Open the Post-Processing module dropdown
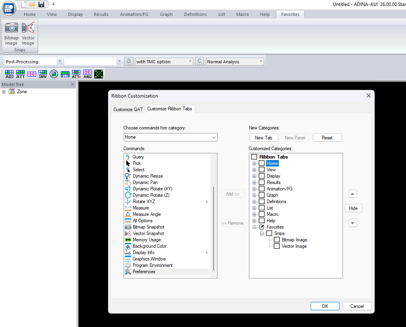The image size is (406, 327). [x=60, y=62]
